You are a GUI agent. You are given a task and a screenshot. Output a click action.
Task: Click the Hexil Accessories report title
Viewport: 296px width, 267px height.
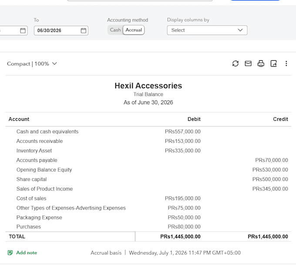pyautogui.click(x=148, y=86)
